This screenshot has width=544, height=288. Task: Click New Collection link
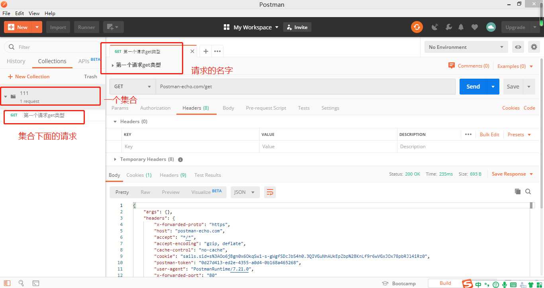click(29, 77)
